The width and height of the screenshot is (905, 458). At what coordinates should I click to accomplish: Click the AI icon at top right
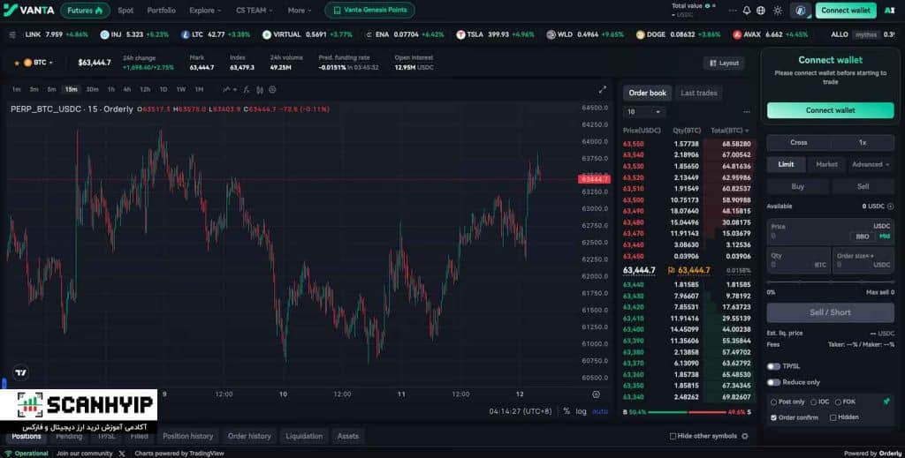[x=889, y=11]
